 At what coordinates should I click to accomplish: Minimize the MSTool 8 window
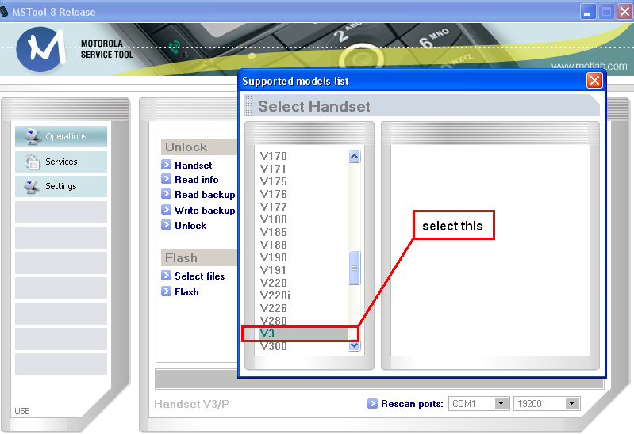point(587,12)
